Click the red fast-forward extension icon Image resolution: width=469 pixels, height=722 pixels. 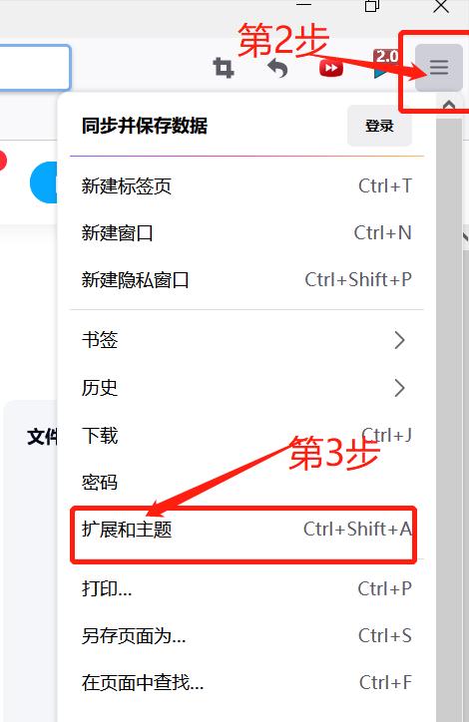click(331, 69)
